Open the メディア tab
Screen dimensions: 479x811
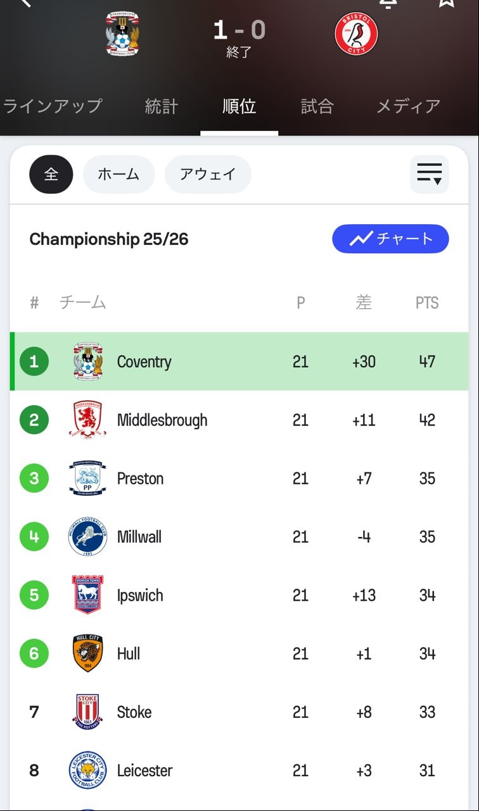[409, 106]
